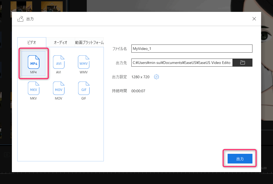Open output settings via gear icon

pos(156,77)
